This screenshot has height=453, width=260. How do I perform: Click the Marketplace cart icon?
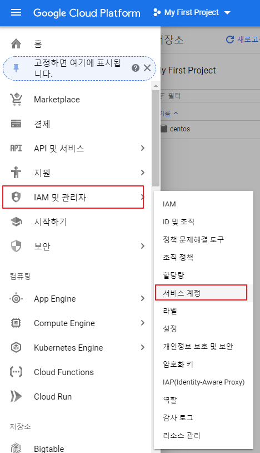tap(16, 99)
